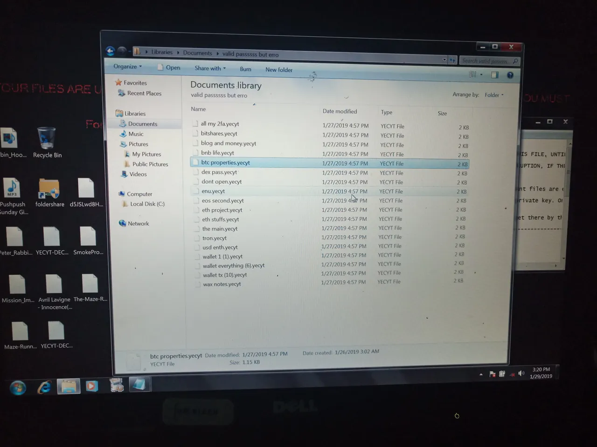Screen dimensions: 597x447
Task: Open Windows Explorer taskbar icon
Action: (x=69, y=386)
